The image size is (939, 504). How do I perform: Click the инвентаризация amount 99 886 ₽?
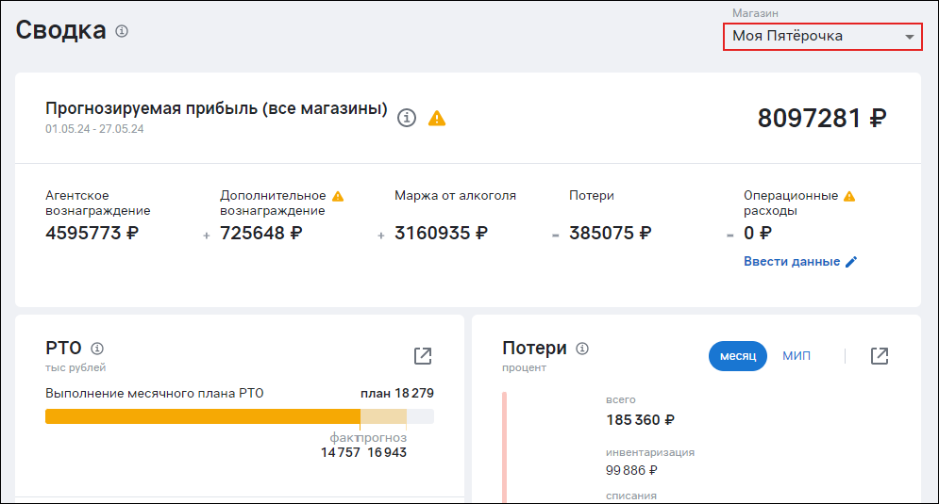point(631,470)
